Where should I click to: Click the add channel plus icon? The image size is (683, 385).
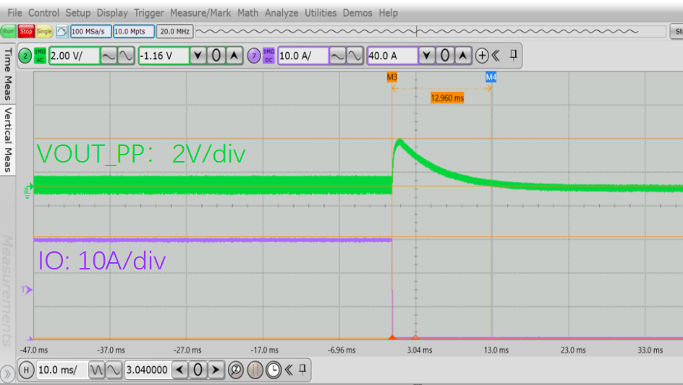(483, 56)
